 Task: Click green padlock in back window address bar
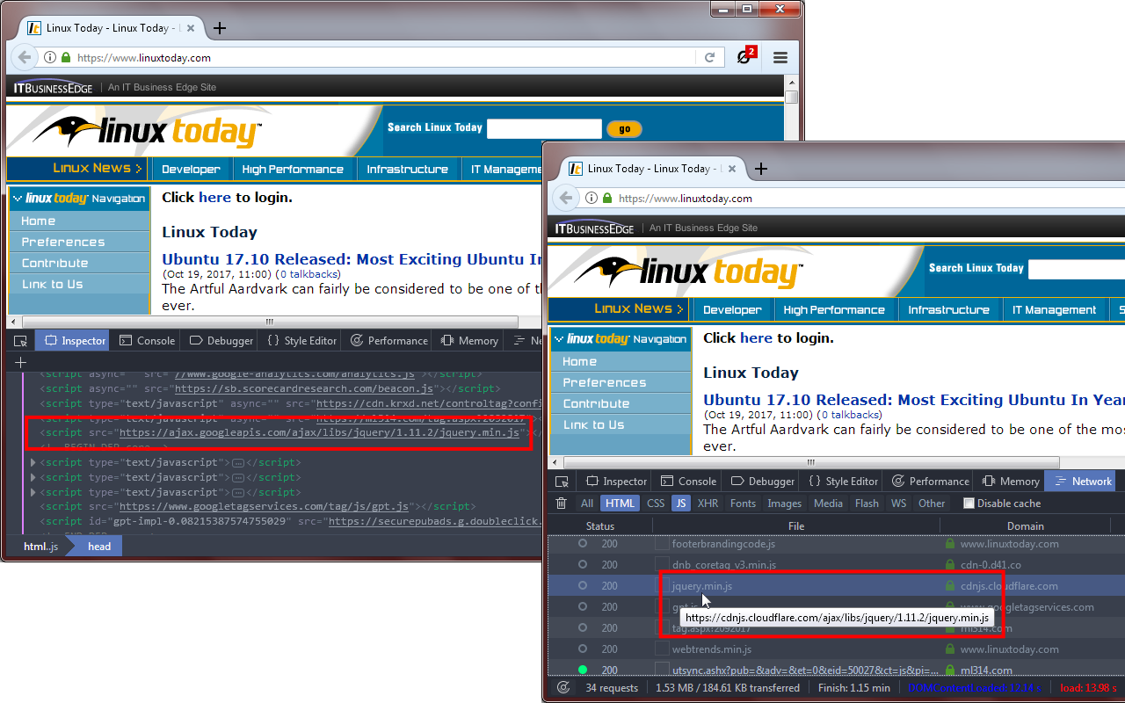click(66, 57)
